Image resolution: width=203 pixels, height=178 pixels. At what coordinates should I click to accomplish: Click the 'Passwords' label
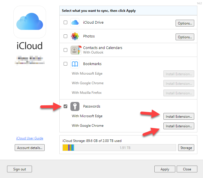point(92,106)
